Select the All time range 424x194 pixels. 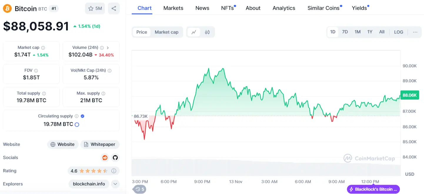pos(382,32)
